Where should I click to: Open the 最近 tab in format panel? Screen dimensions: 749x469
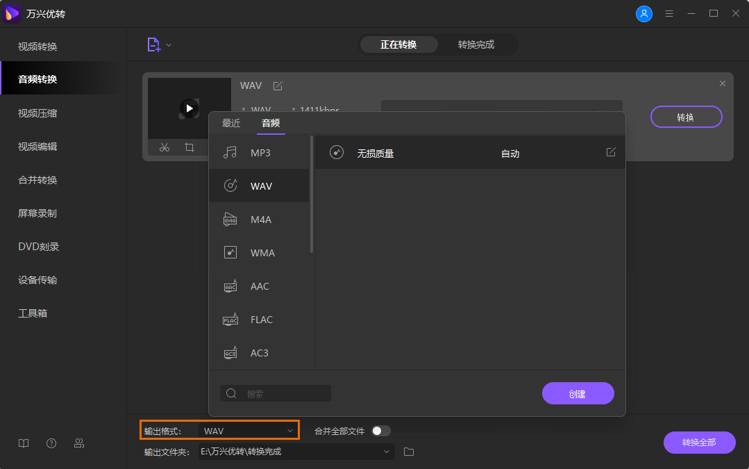[x=230, y=123]
